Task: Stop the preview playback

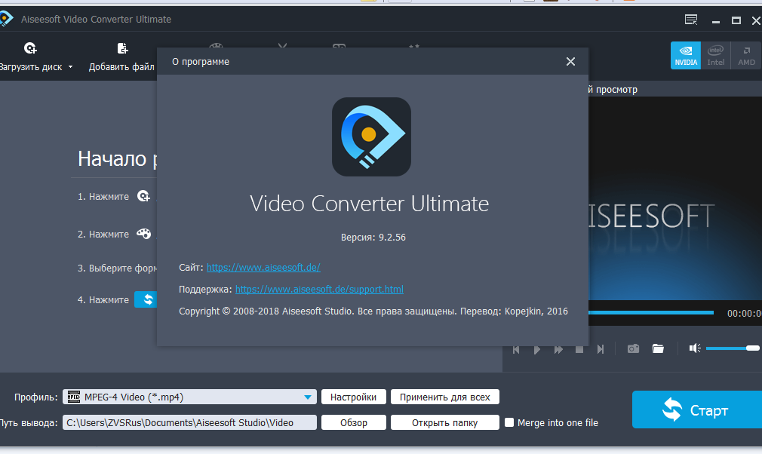Action: click(x=579, y=349)
